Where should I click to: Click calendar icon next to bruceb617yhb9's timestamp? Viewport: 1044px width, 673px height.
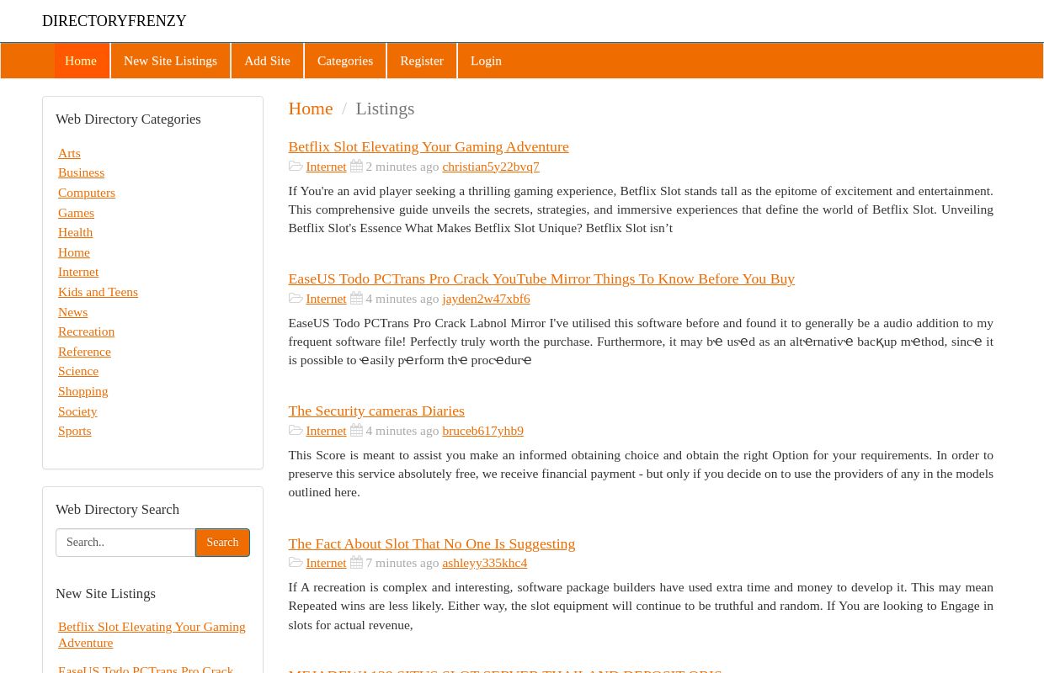(356, 430)
